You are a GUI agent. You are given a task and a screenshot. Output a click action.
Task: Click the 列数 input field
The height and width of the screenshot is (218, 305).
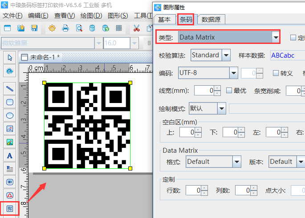[x=243, y=190]
